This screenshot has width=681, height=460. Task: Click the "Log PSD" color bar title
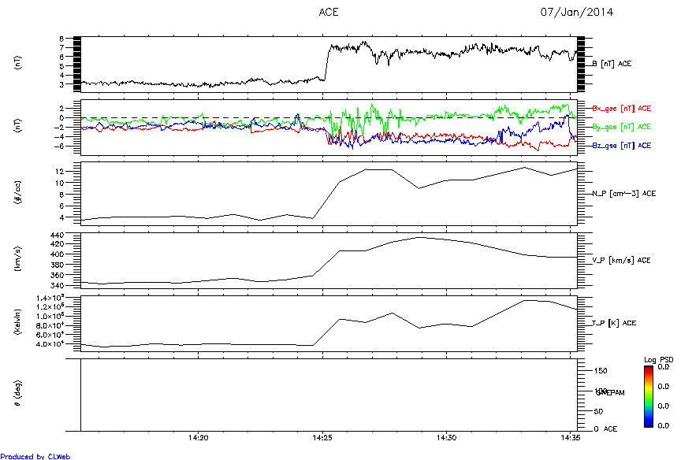click(x=658, y=360)
